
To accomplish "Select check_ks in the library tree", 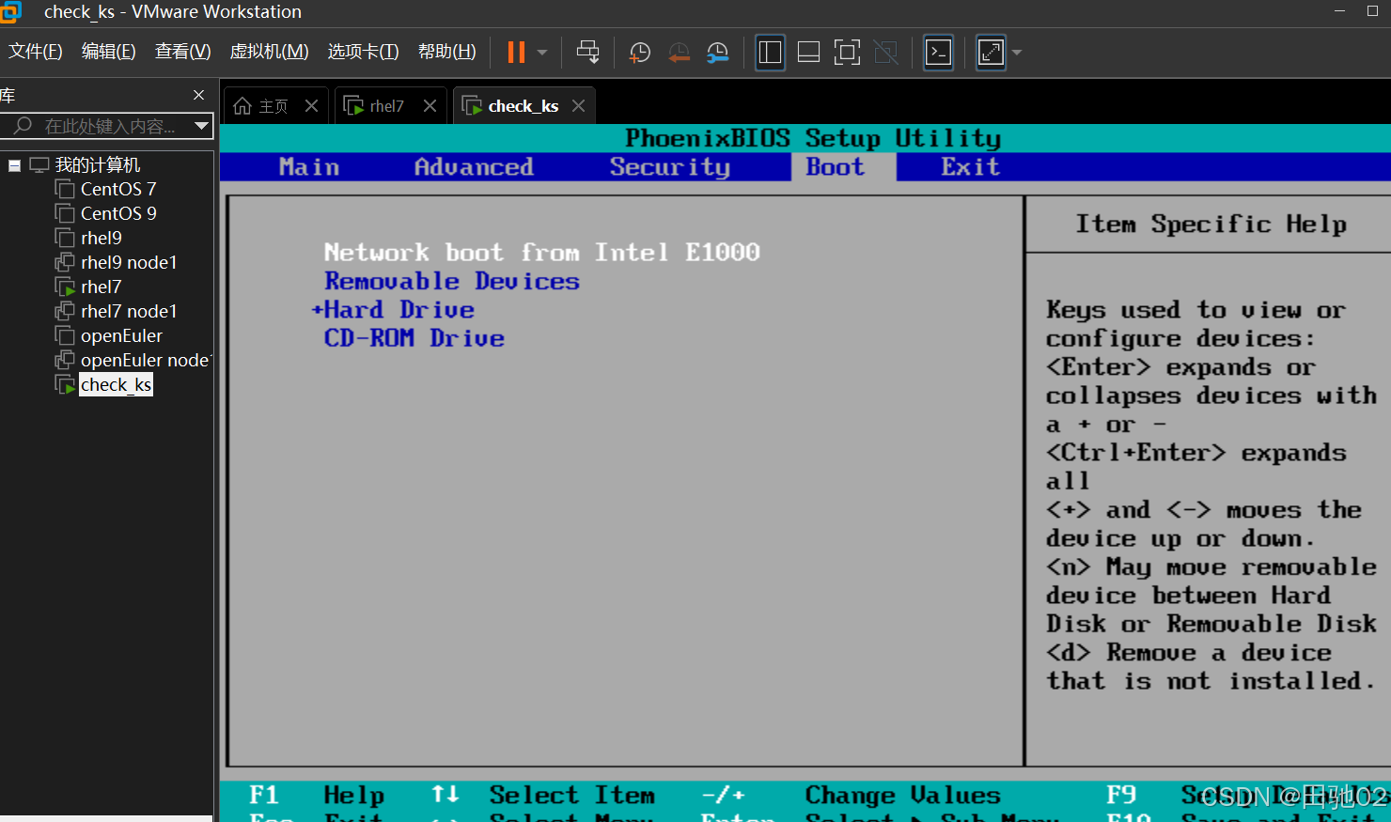I will coord(116,384).
